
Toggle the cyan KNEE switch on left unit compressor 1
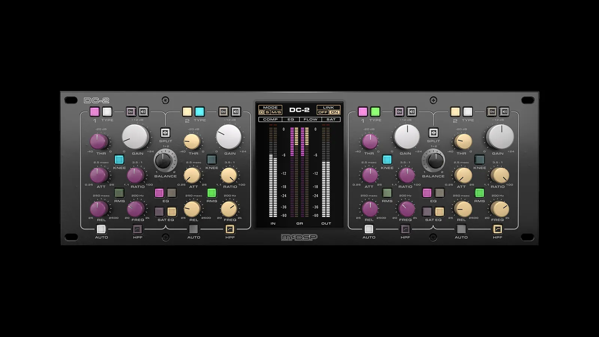(x=119, y=160)
